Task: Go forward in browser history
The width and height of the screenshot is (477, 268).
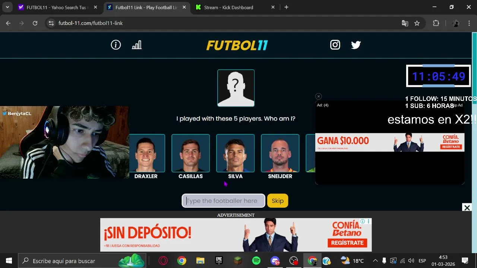Action: coord(22,23)
